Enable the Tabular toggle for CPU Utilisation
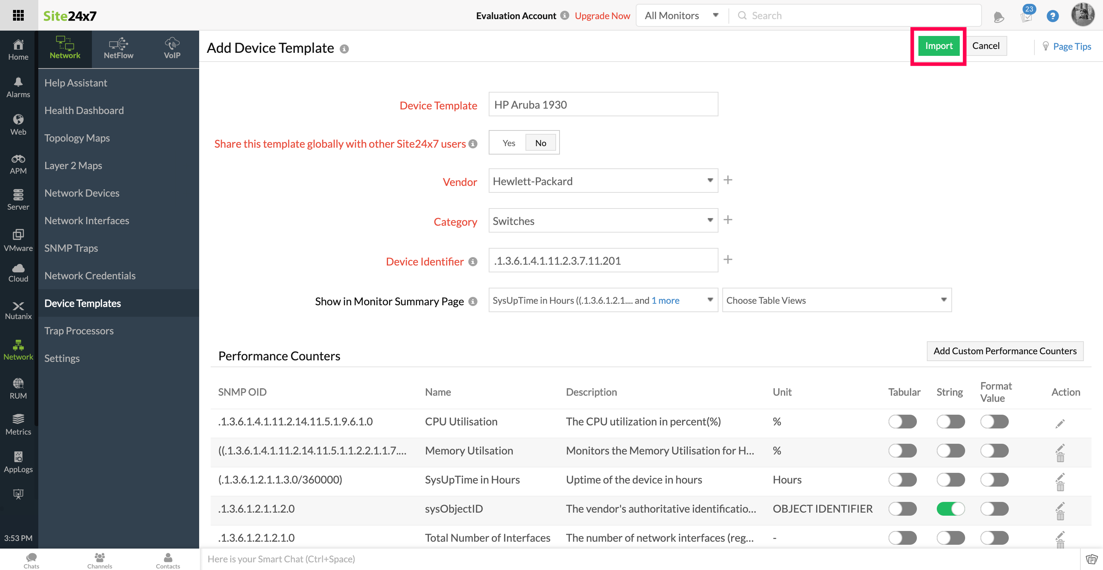 click(x=902, y=422)
